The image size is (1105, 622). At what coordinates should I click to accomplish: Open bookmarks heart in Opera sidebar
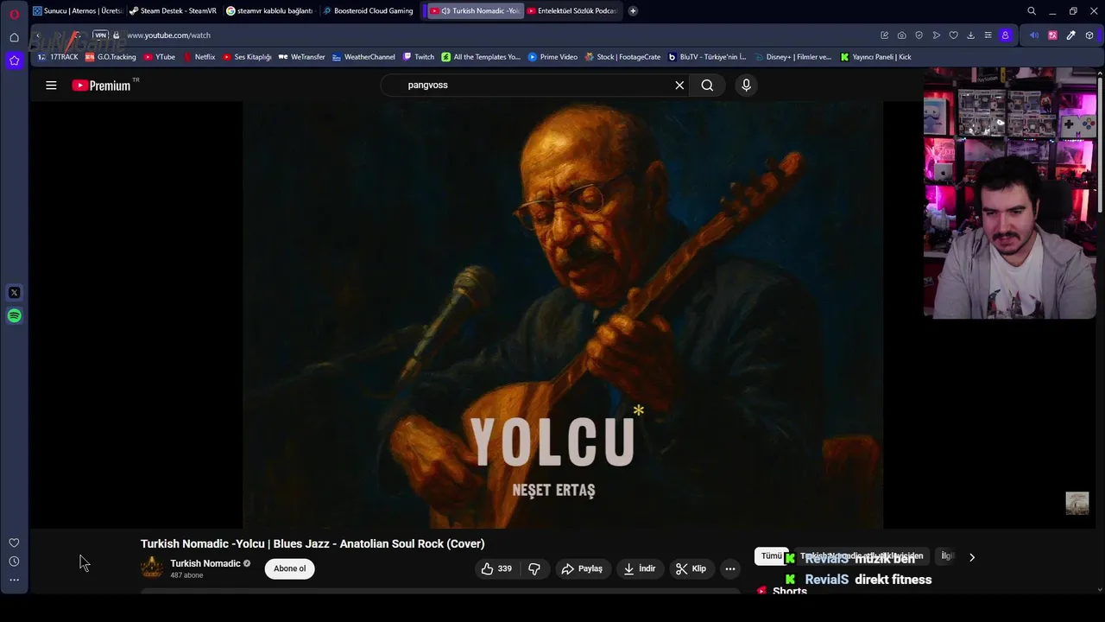(14, 543)
